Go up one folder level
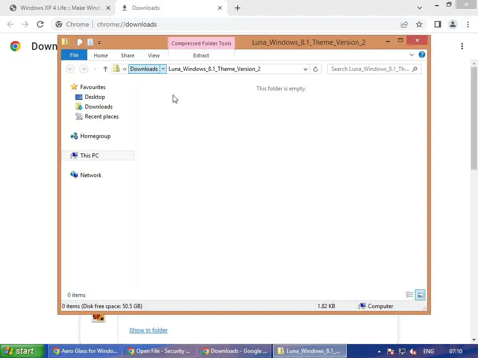 [x=105, y=69]
